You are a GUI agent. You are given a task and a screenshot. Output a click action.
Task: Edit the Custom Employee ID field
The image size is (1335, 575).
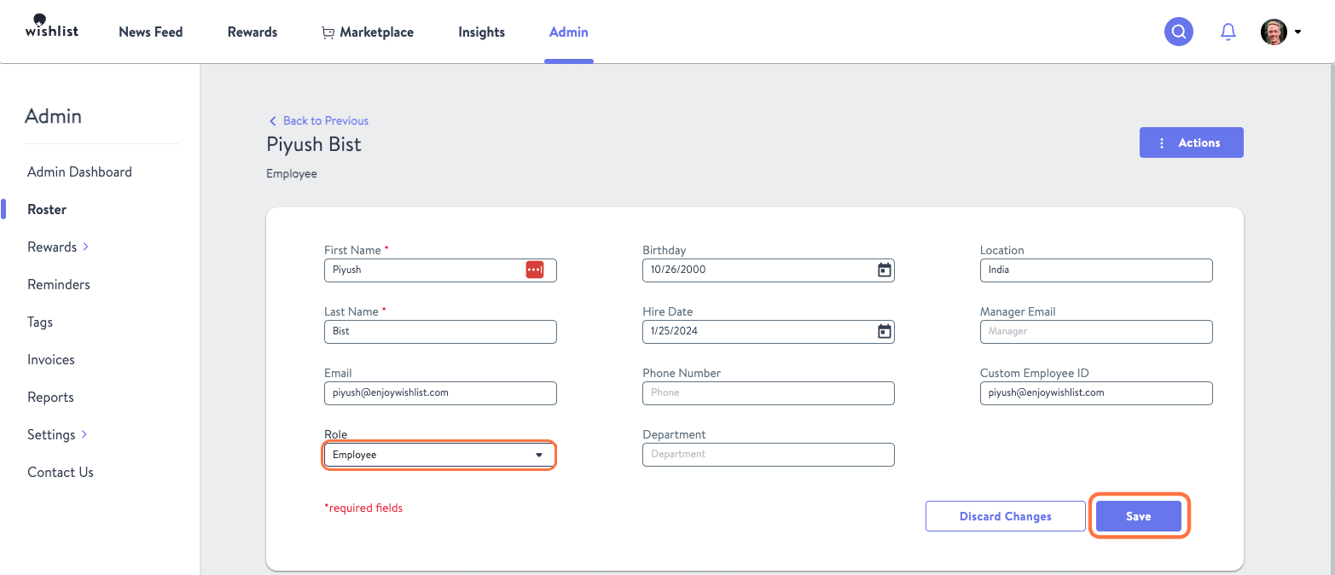tap(1096, 393)
